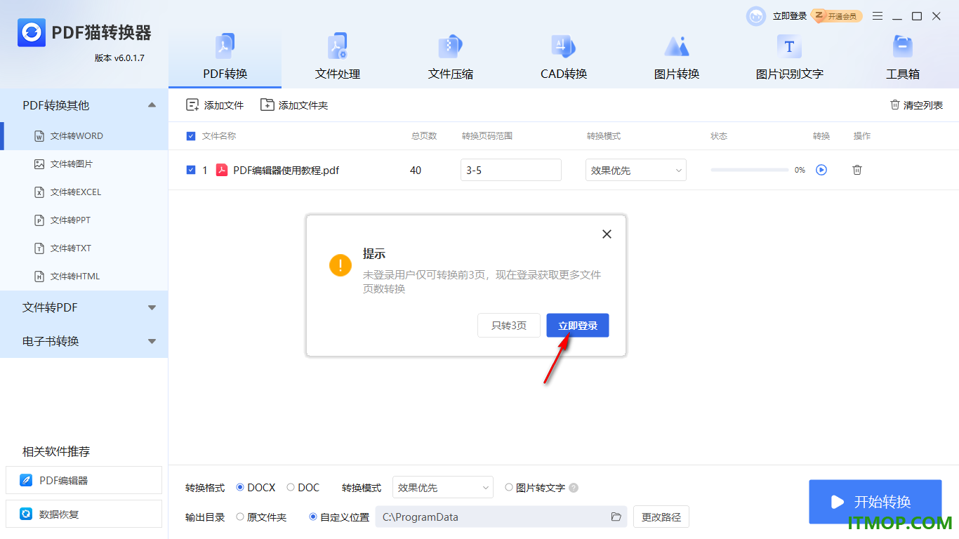
Task: Select 文件转WORD in the sidebar
Action: coord(84,136)
